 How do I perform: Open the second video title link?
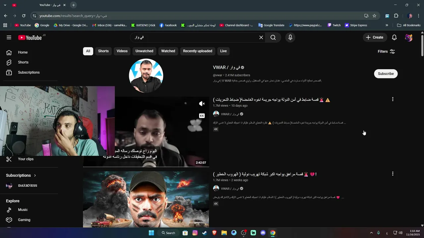pyautogui.click(x=265, y=174)
